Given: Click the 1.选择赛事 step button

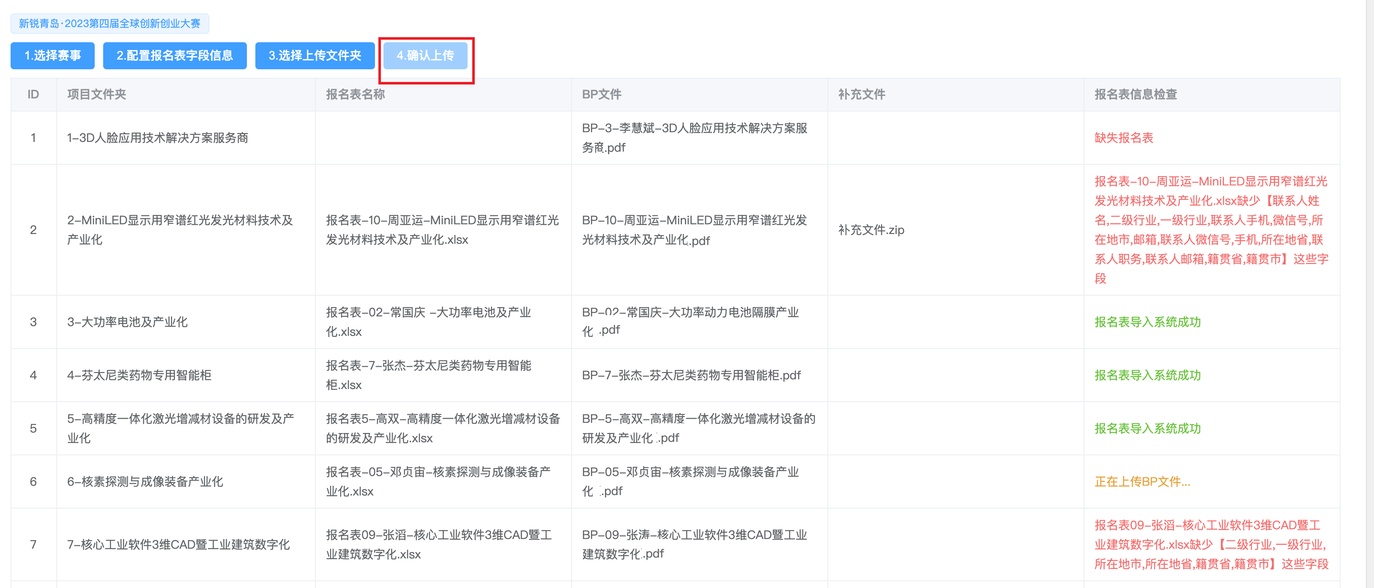Looking at the screenshot, I should tap(52, 55).
